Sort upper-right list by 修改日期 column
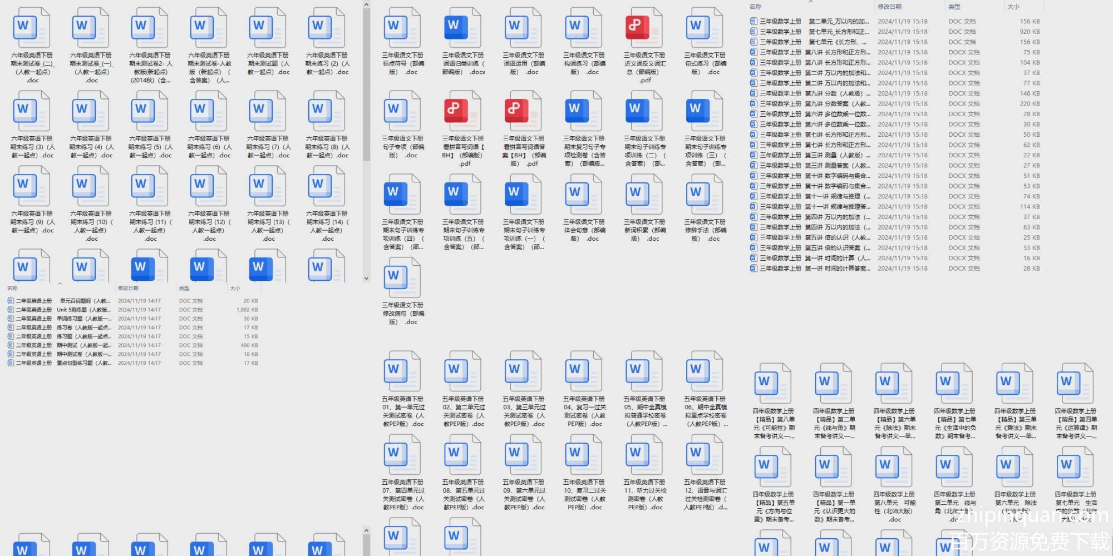 889,7
